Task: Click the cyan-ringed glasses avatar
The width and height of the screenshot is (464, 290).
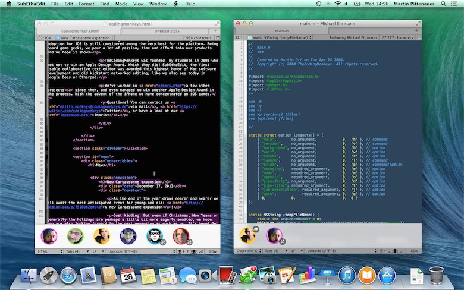Action: (x=155, y=236)
